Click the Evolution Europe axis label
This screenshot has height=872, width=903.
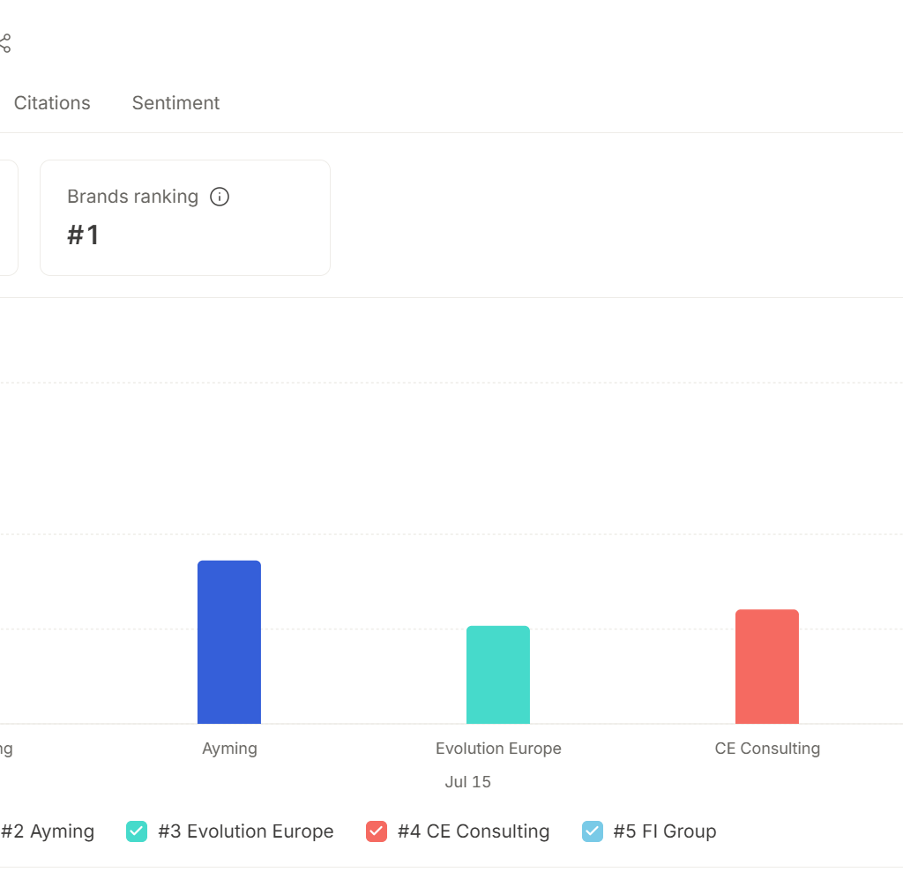[x=498, y=749]
